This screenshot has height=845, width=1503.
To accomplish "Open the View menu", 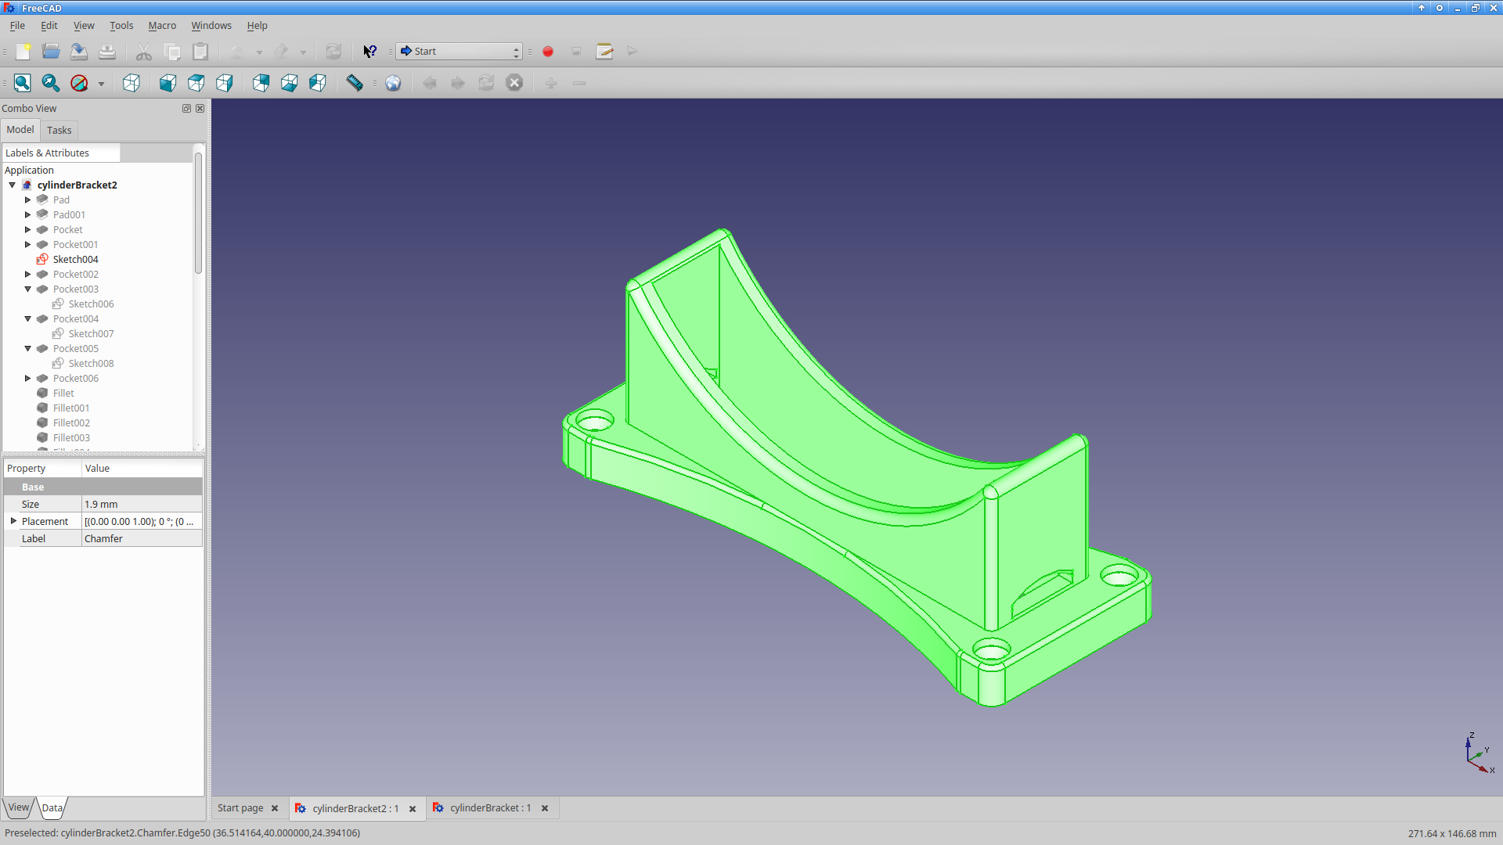I will (84, 26).
